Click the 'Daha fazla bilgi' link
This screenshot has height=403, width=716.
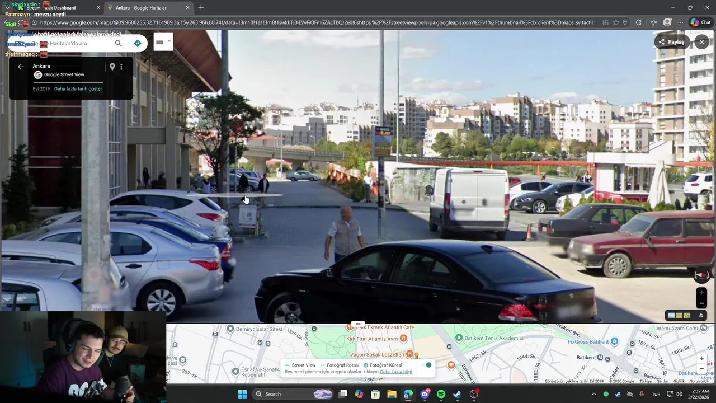395,372
